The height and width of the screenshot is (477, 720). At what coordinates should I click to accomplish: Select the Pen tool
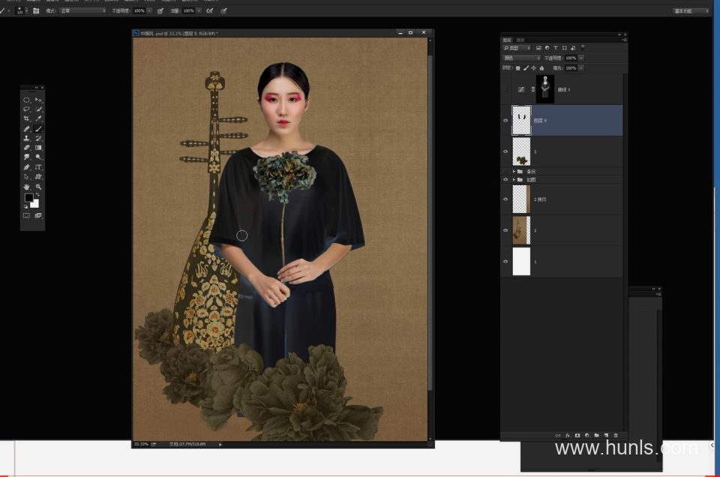point(27,167)
